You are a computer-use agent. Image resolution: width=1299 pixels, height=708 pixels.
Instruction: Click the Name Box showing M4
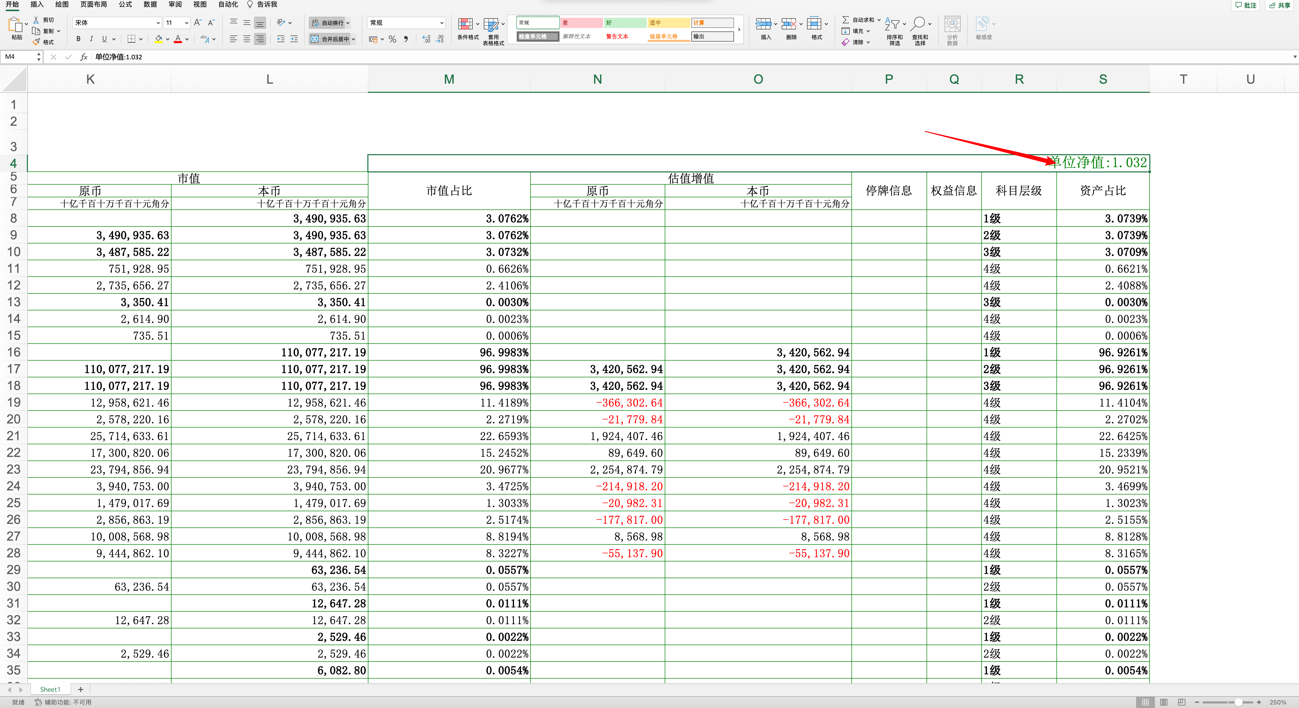click(x=21, y=57)
